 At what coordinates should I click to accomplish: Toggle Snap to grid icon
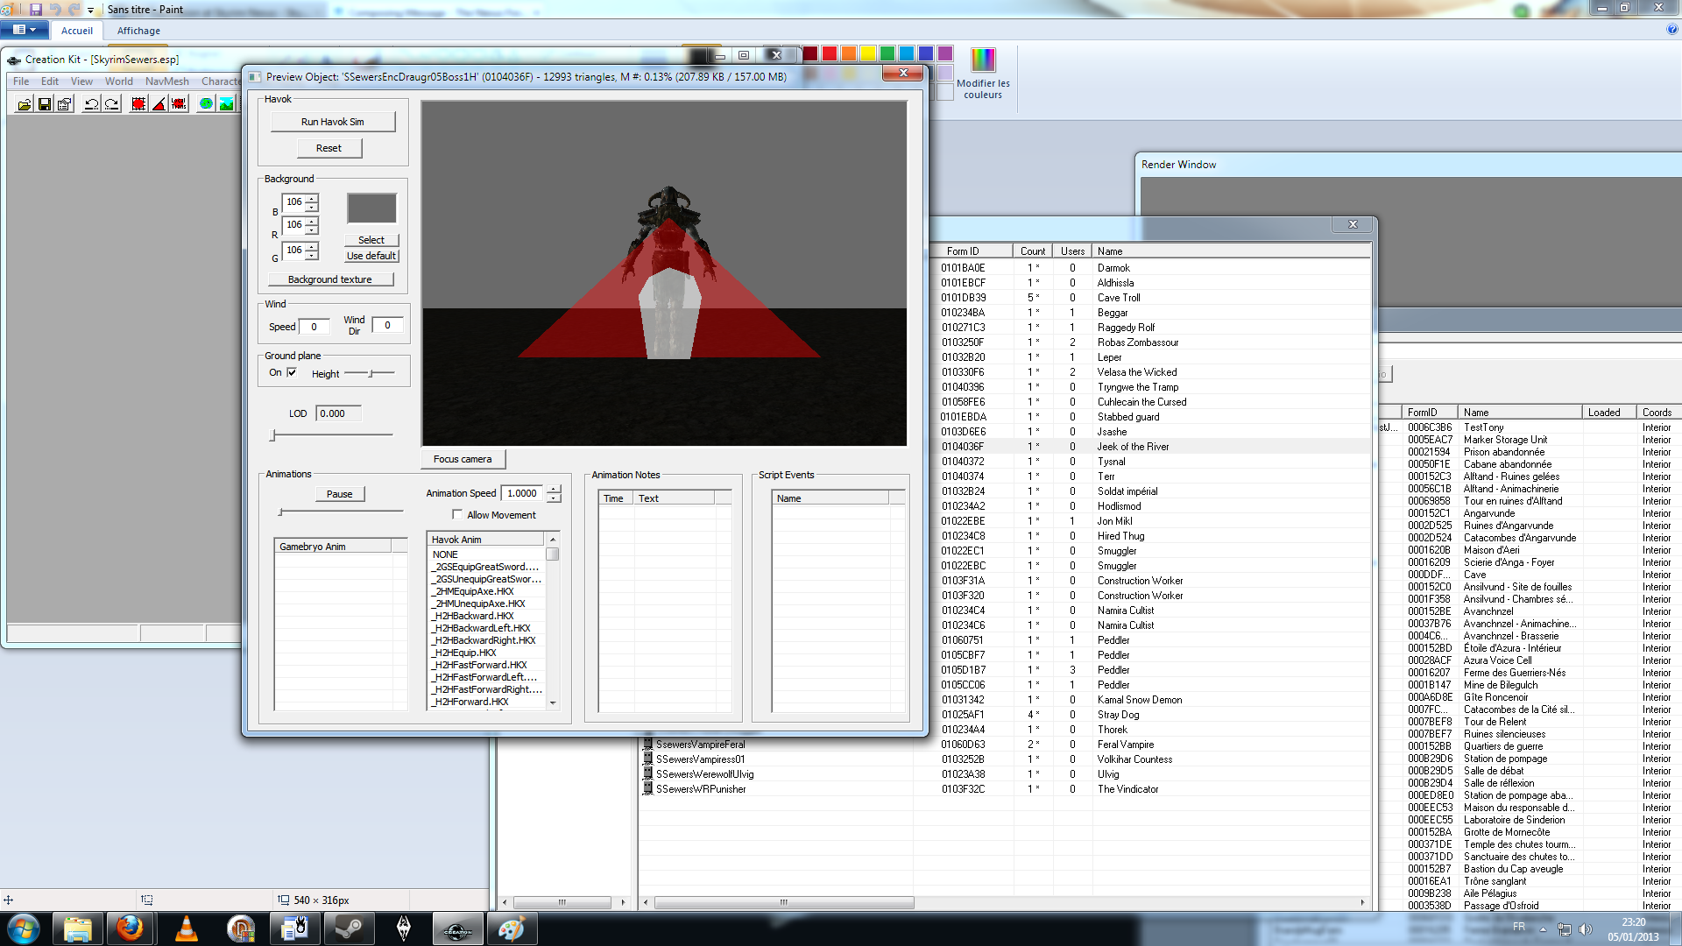pyautogui.click(x=138, y=104)
